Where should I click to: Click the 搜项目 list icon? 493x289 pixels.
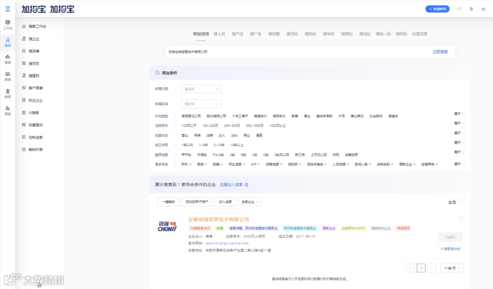24,63
